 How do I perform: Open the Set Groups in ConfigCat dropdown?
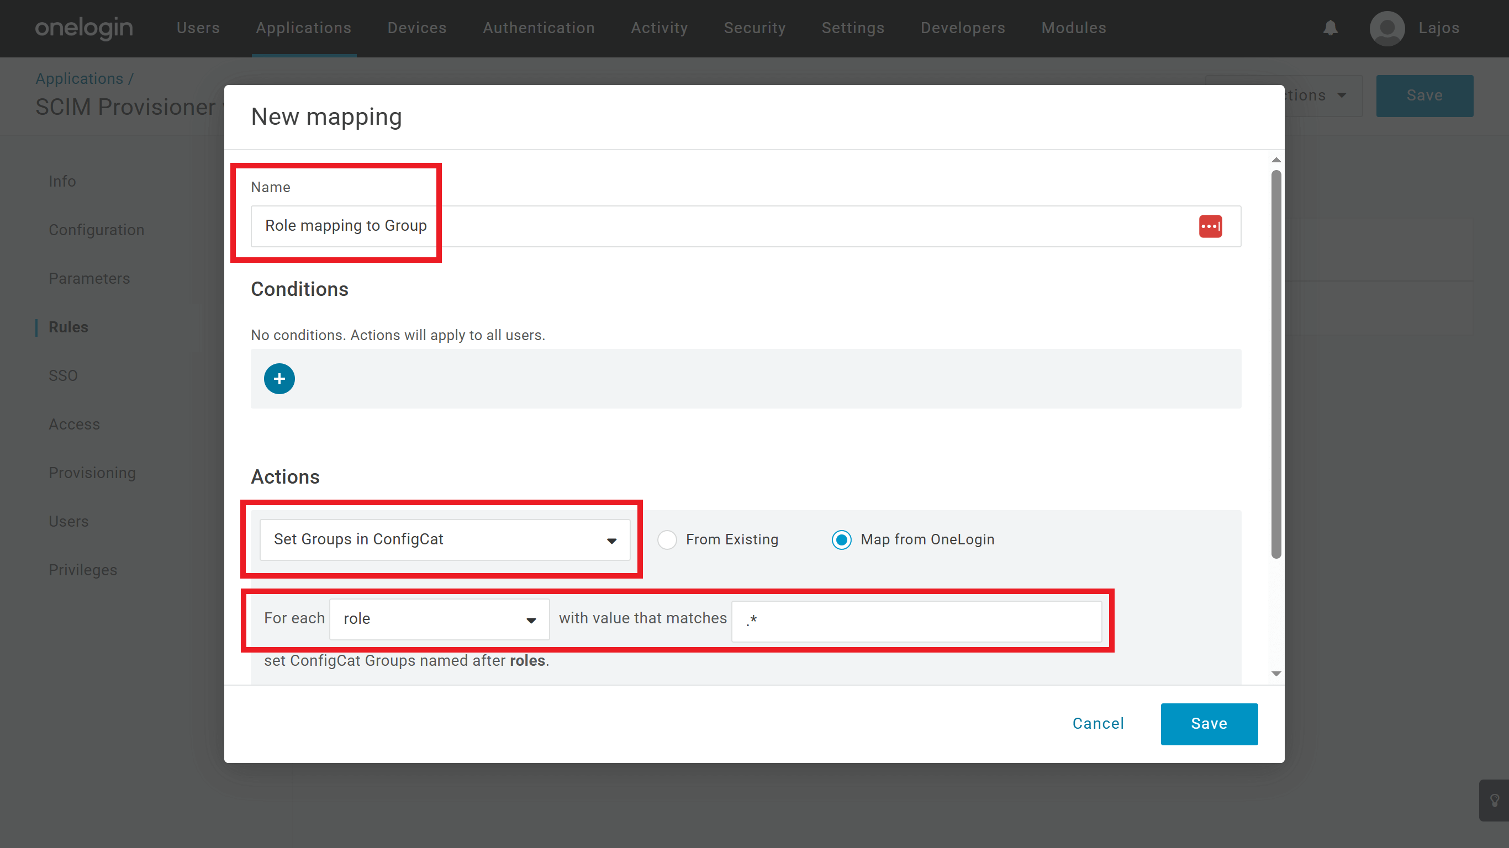click(445, 539)
